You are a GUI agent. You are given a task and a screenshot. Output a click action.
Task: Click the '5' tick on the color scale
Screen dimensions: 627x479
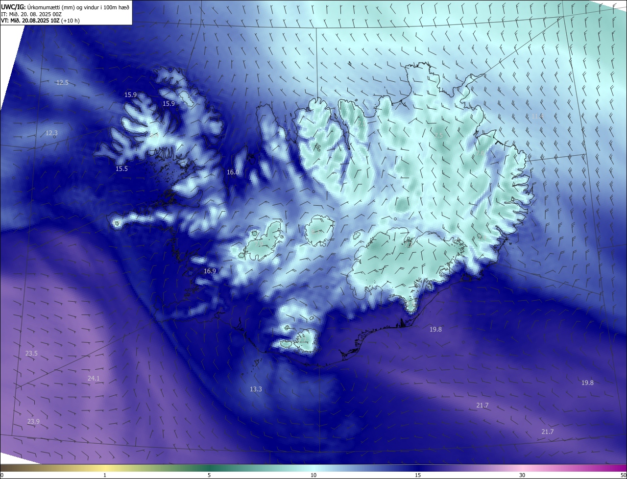(x=209, y=475)
